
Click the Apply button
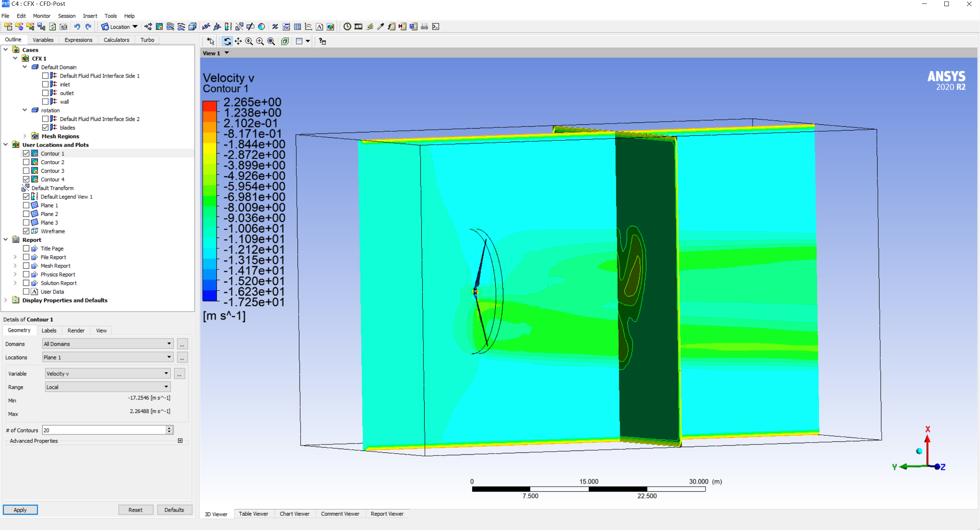[x=20, y=510]
